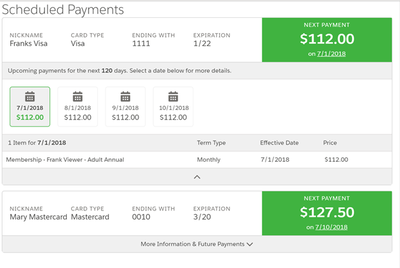Image resolution: width=400 pixels, height=268 pixels.
Task: Click the $112.00 amount on the 8/1/2018 card
Action: click(x=78, y=118)
